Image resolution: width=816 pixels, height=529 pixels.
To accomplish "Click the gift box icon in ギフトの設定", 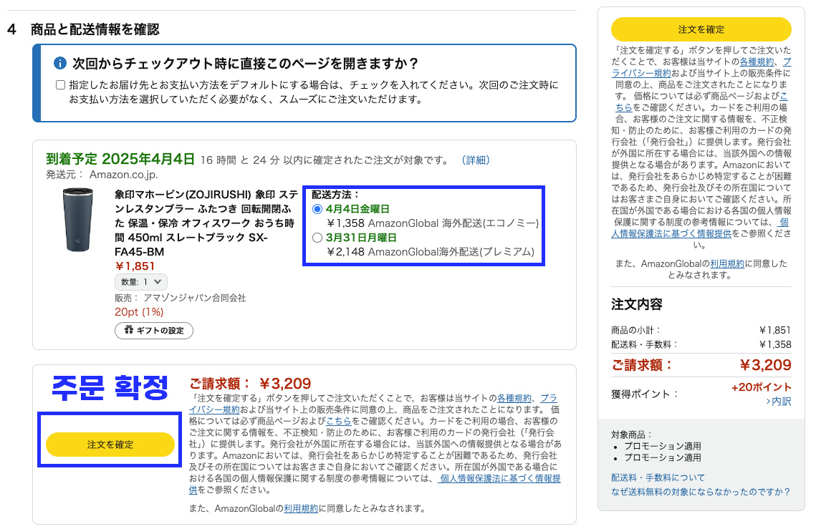I will point(129,330).
